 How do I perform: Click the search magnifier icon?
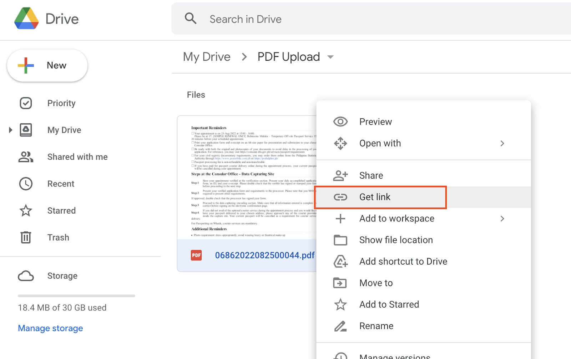[191, 19]
